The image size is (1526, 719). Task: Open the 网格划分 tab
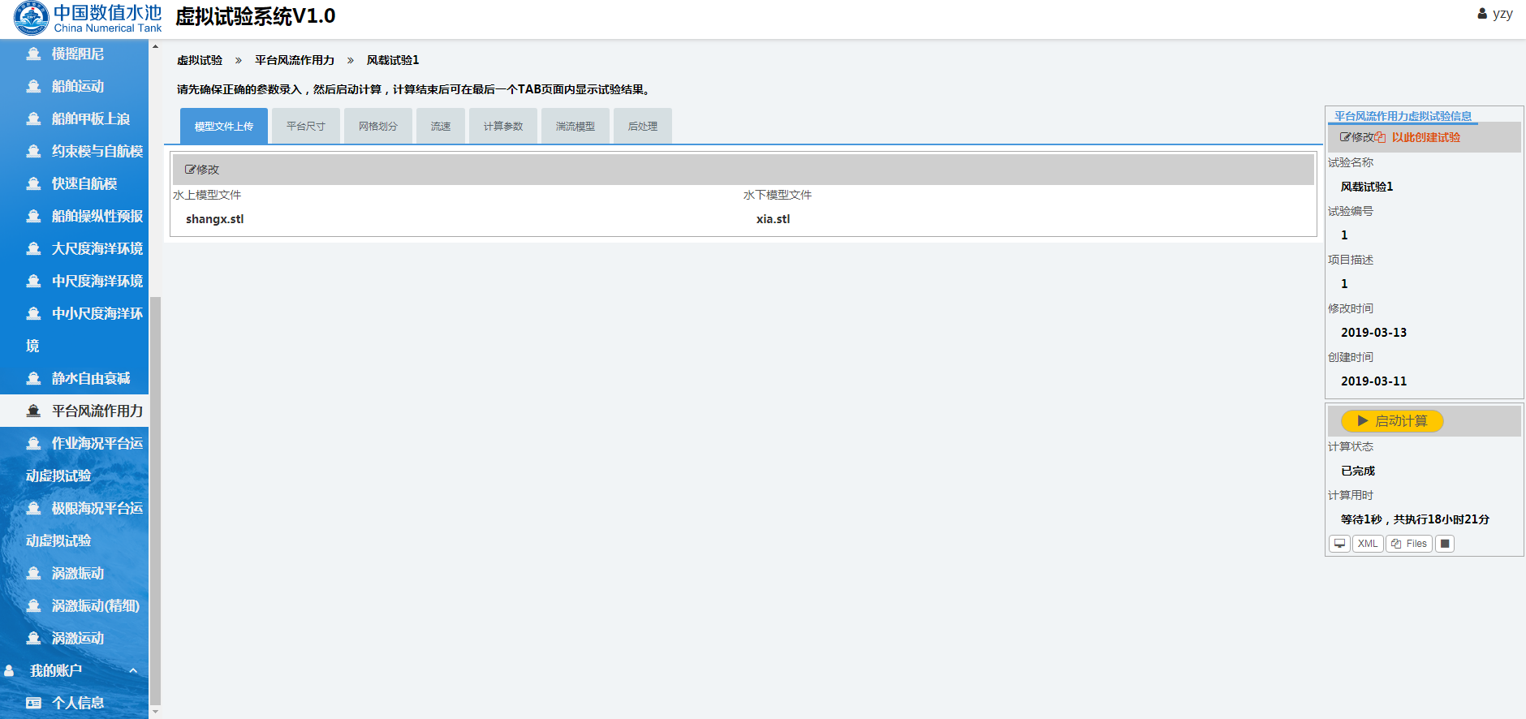(x=378, y=127)
